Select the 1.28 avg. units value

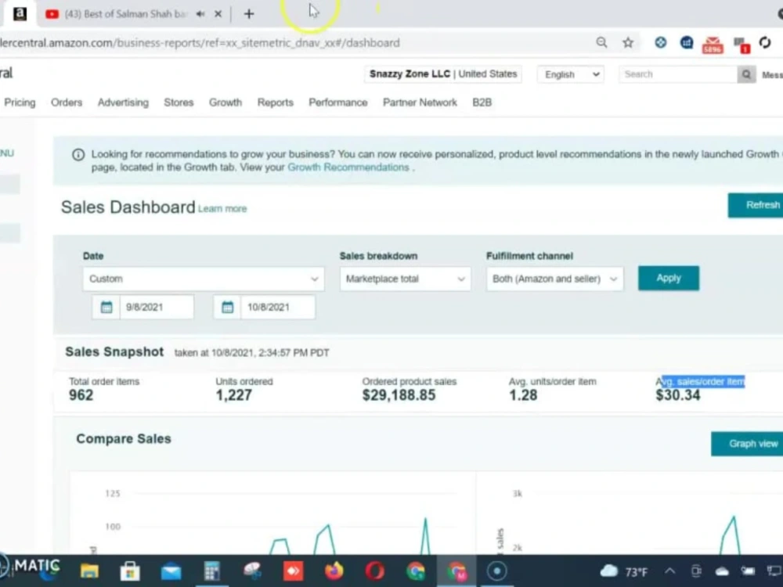tap(523, 395)
